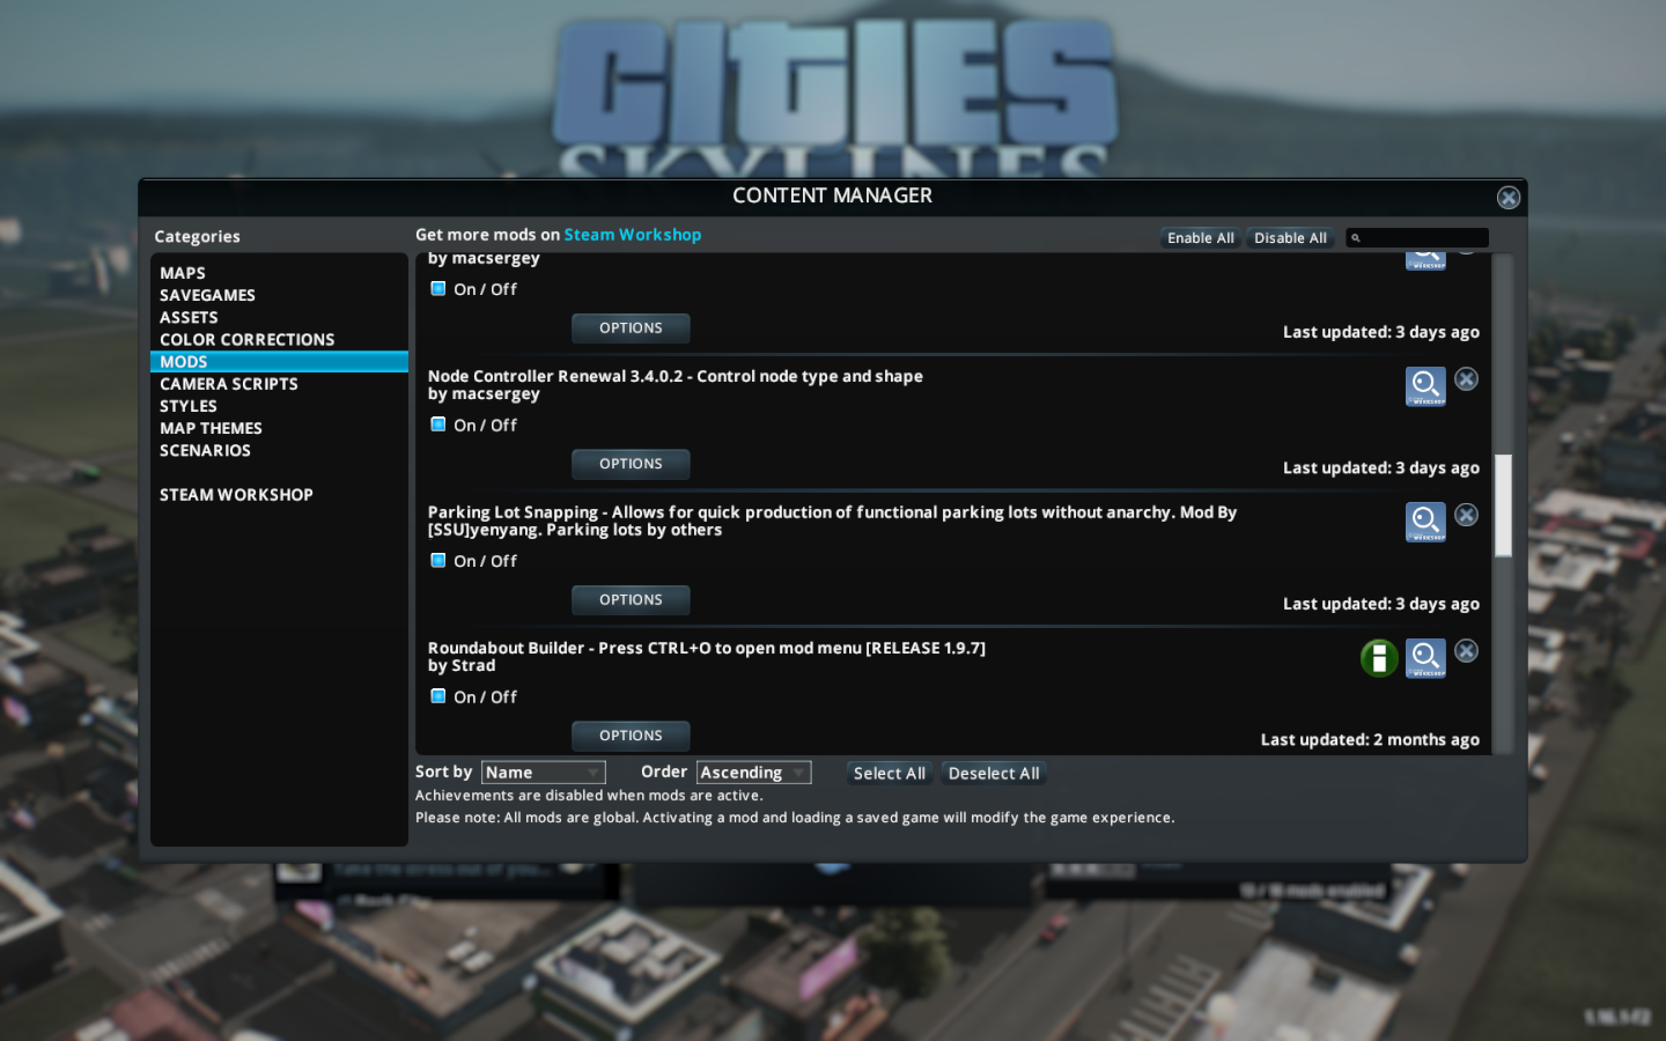1666x1041 pixels.
Task: Click Node Controller Renewal 3.4.0.2 title
Action: pos(675,376)
